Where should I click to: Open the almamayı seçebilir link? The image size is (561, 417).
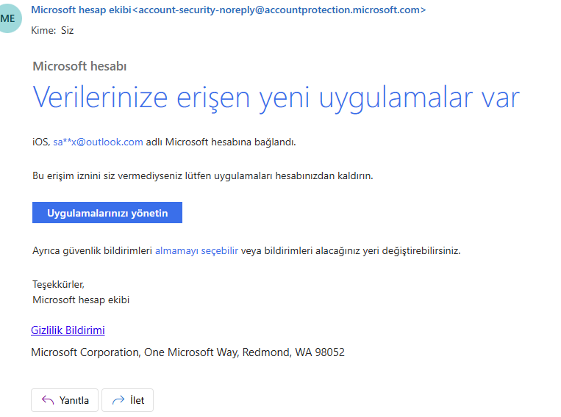(196, 250)
